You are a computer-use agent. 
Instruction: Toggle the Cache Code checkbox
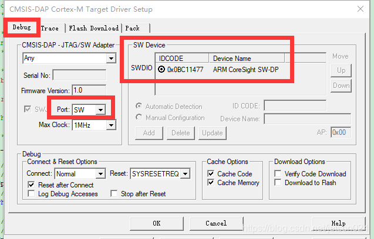pos(211,173)
